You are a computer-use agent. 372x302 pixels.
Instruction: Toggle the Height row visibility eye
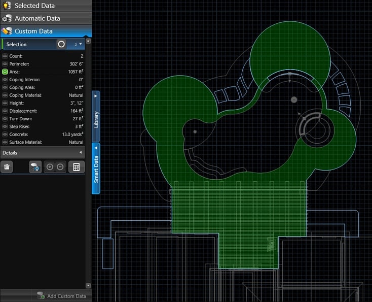(5, 103)
